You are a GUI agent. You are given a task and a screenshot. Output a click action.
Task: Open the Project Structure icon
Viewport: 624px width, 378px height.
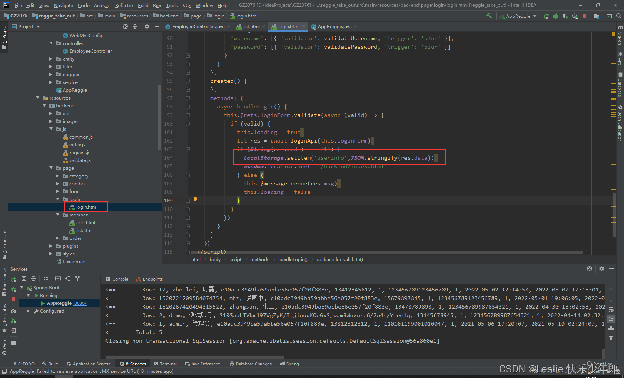[x=597, y=16]
